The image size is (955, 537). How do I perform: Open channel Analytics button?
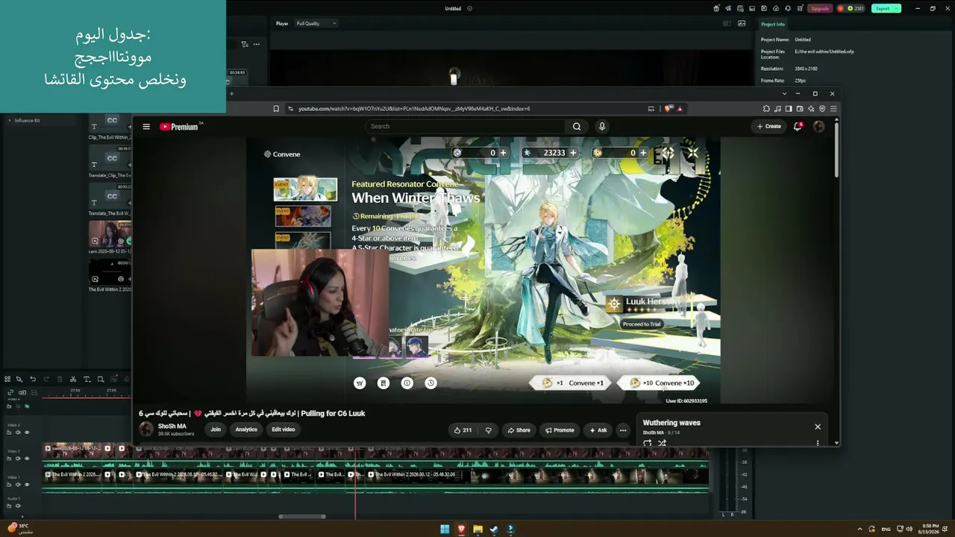click(x=246, y=430)
